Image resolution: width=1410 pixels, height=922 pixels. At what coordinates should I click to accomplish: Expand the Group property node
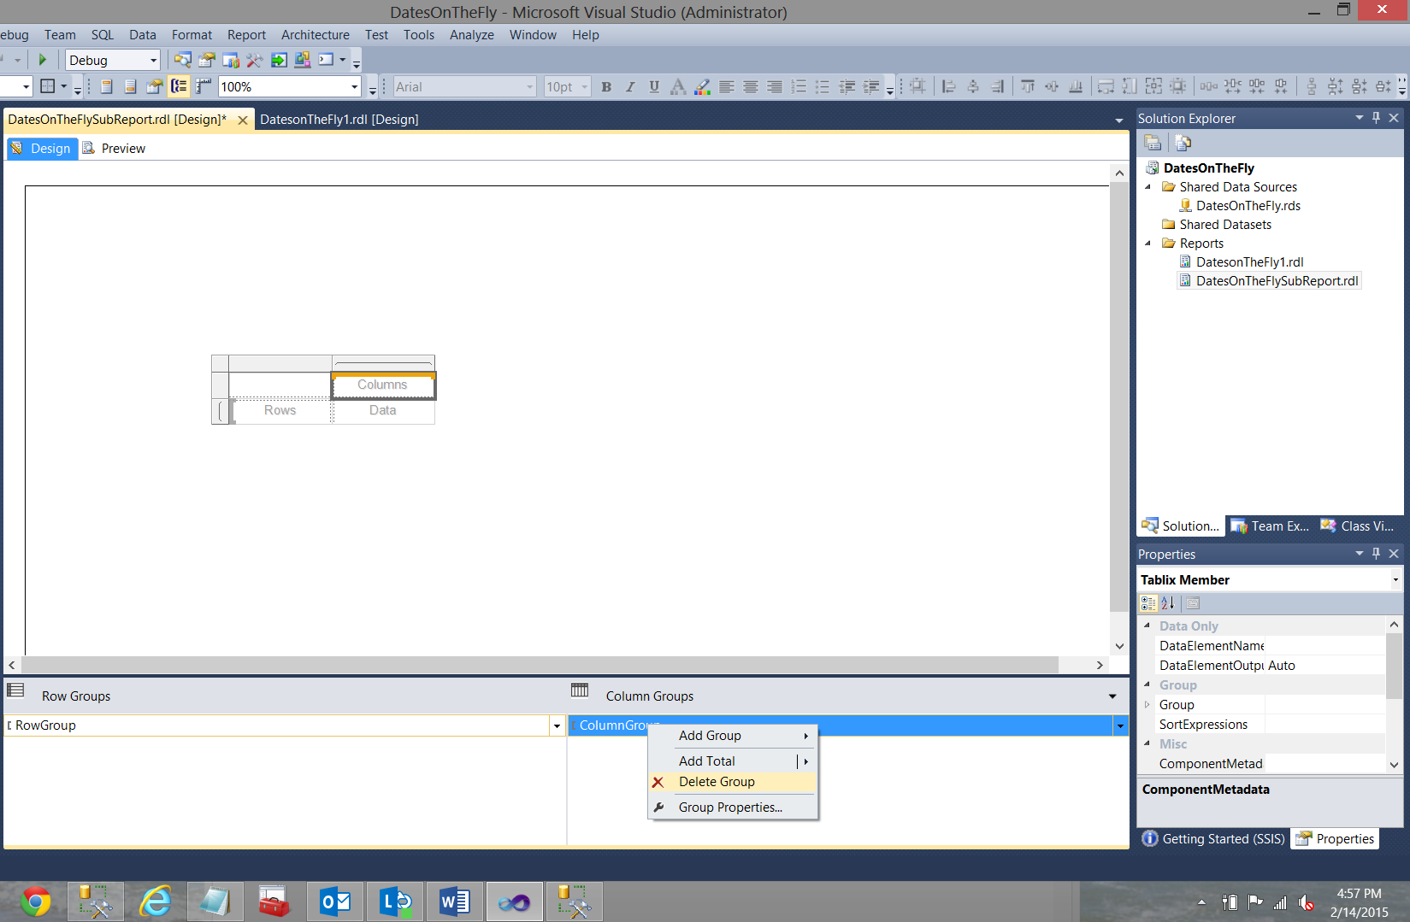(1147, 705)
